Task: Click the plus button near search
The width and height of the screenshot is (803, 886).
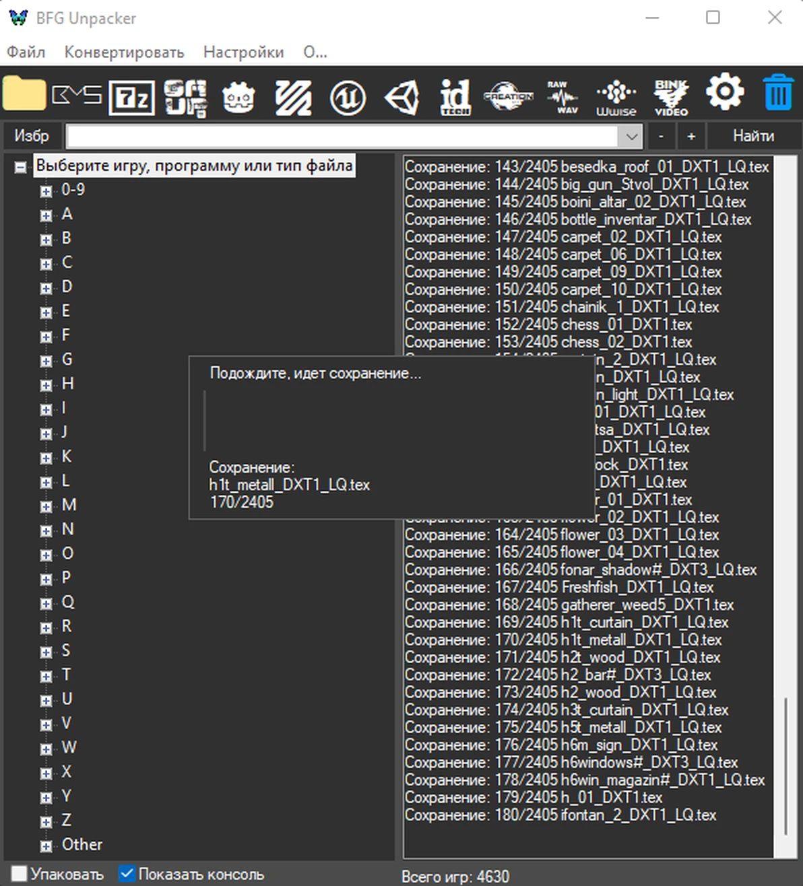Action: tap(691, 136)
